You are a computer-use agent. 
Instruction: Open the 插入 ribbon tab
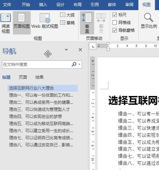[x=43, y=4]
